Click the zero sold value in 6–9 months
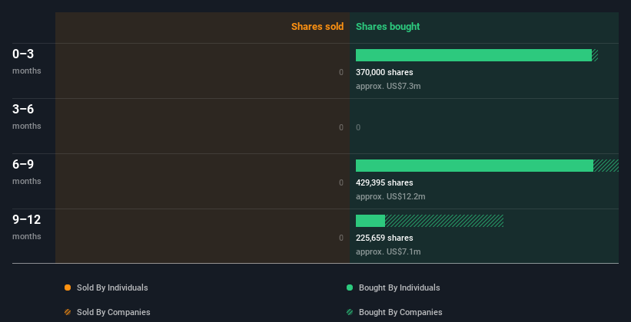Image resolution: width=631 pixels, height=322 pixels. click(341, 183)
